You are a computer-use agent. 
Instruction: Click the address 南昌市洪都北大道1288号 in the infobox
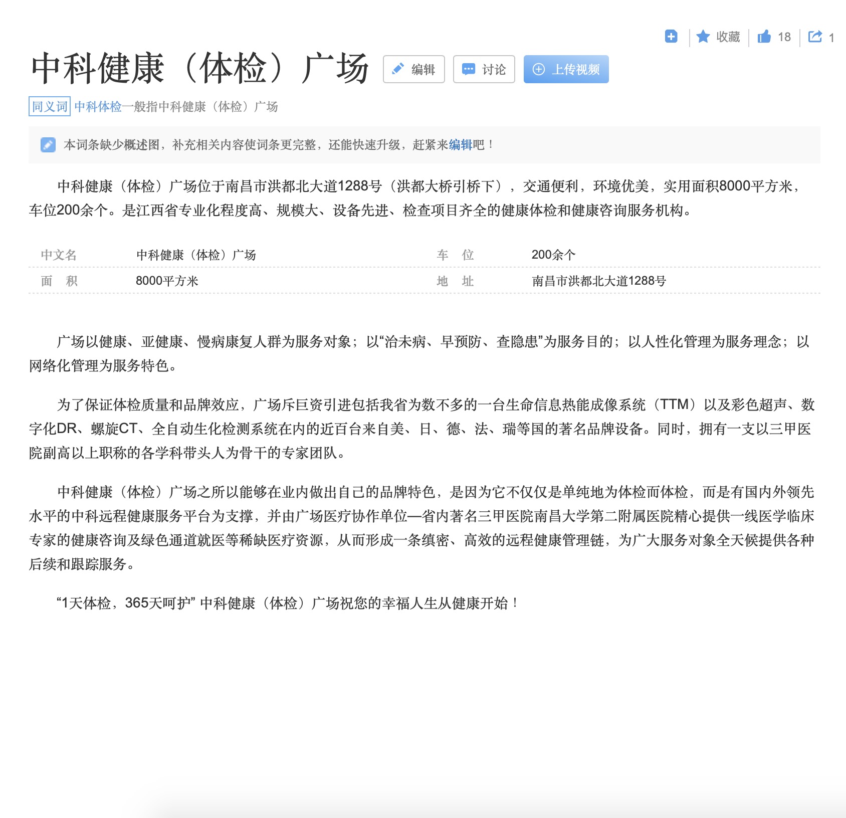pyautogui.click(x=599, y=281)
